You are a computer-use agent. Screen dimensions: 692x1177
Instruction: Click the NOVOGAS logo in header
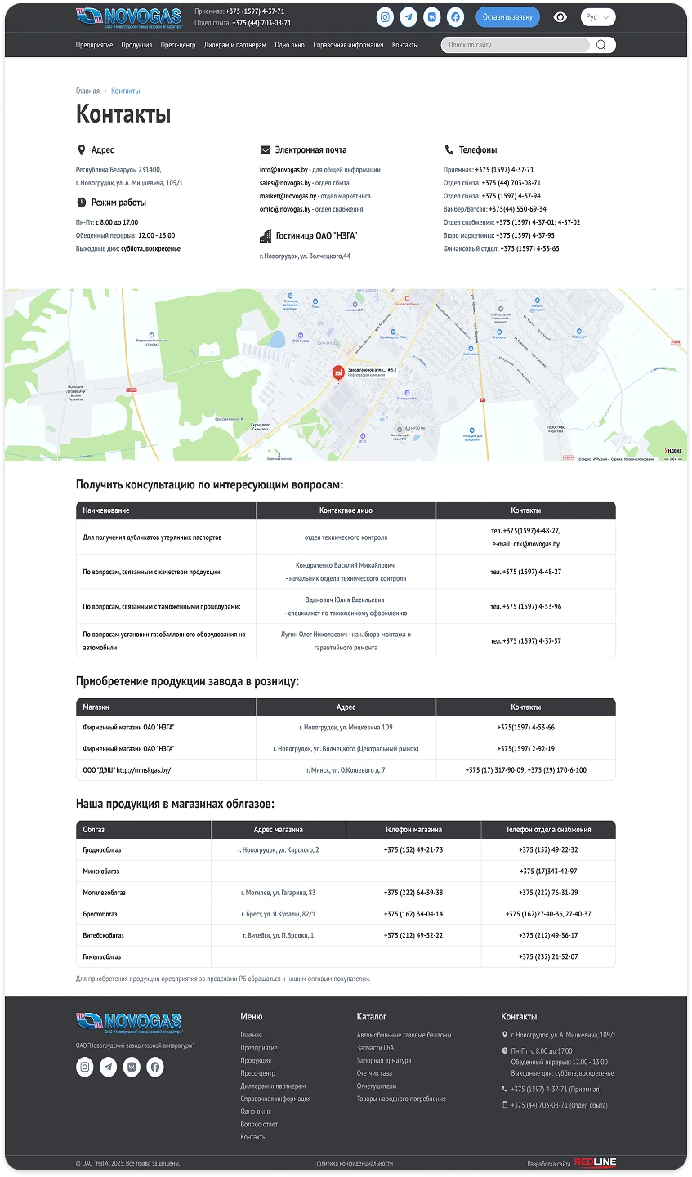pyautogui.click(x=129, y=17)
